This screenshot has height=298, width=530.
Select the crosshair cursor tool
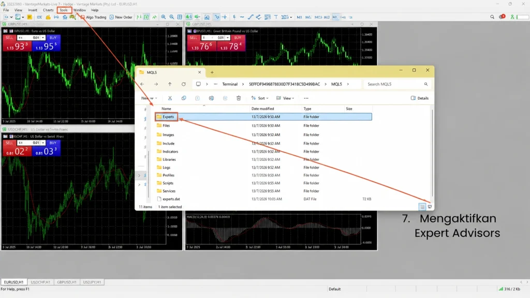(225, 17)
